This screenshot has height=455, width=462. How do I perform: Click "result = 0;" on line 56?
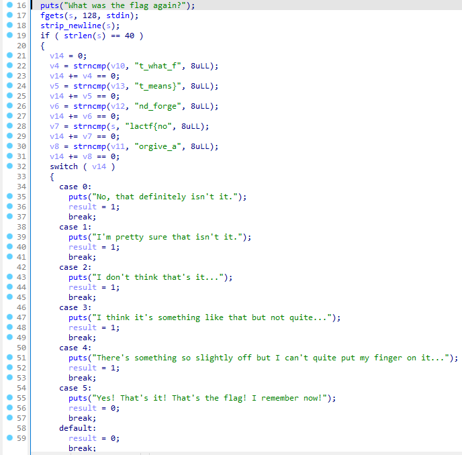pos(94,408)
